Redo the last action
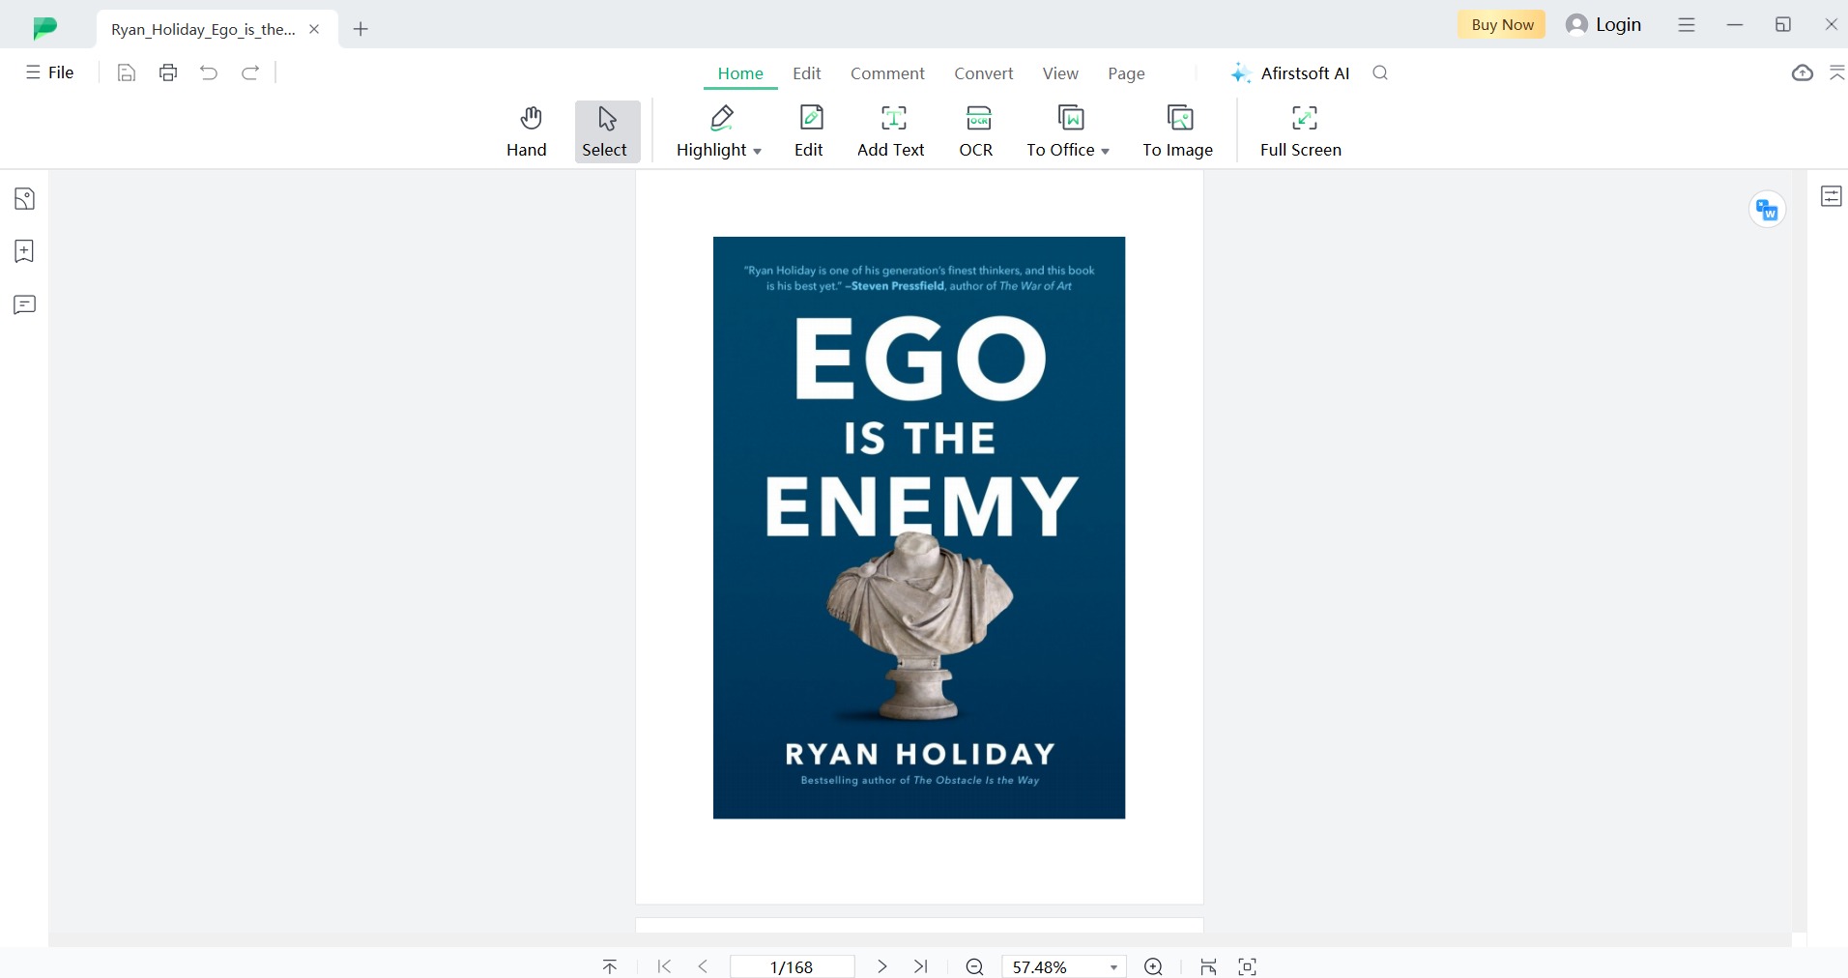The height and width of the screenshot is (978, 1848). (250, 72)
